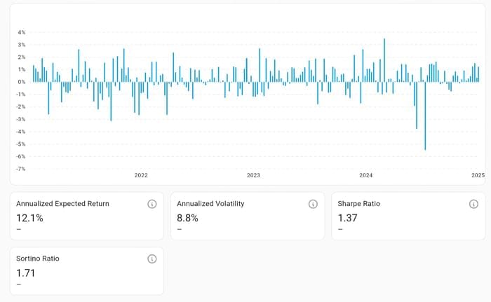This screenshot has height=302, width=491.
Task: Select the Annualized Volatility label
Action: [210, 204]
